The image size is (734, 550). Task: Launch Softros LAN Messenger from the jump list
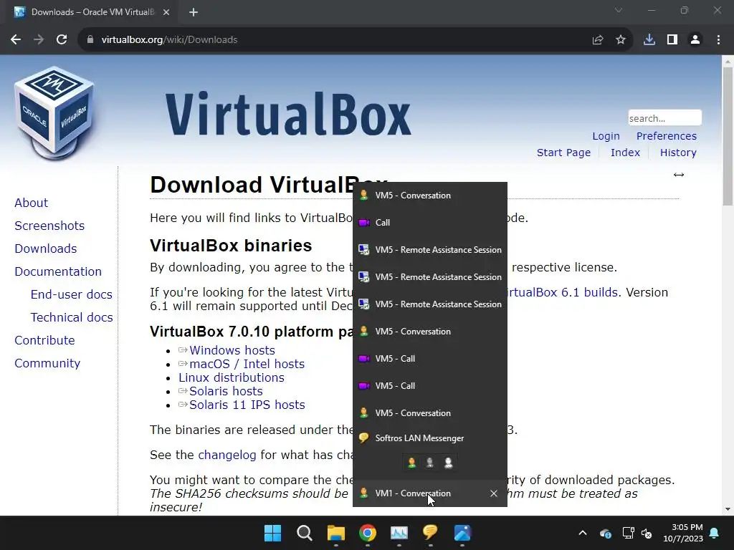(x=430, y=438)
